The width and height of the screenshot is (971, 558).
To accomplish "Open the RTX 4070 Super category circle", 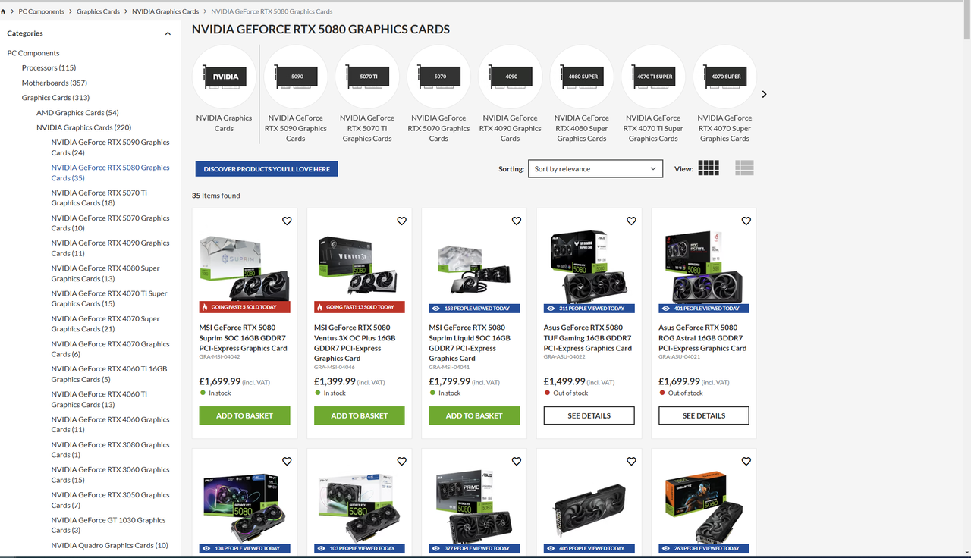I will (x=725, y=77).
